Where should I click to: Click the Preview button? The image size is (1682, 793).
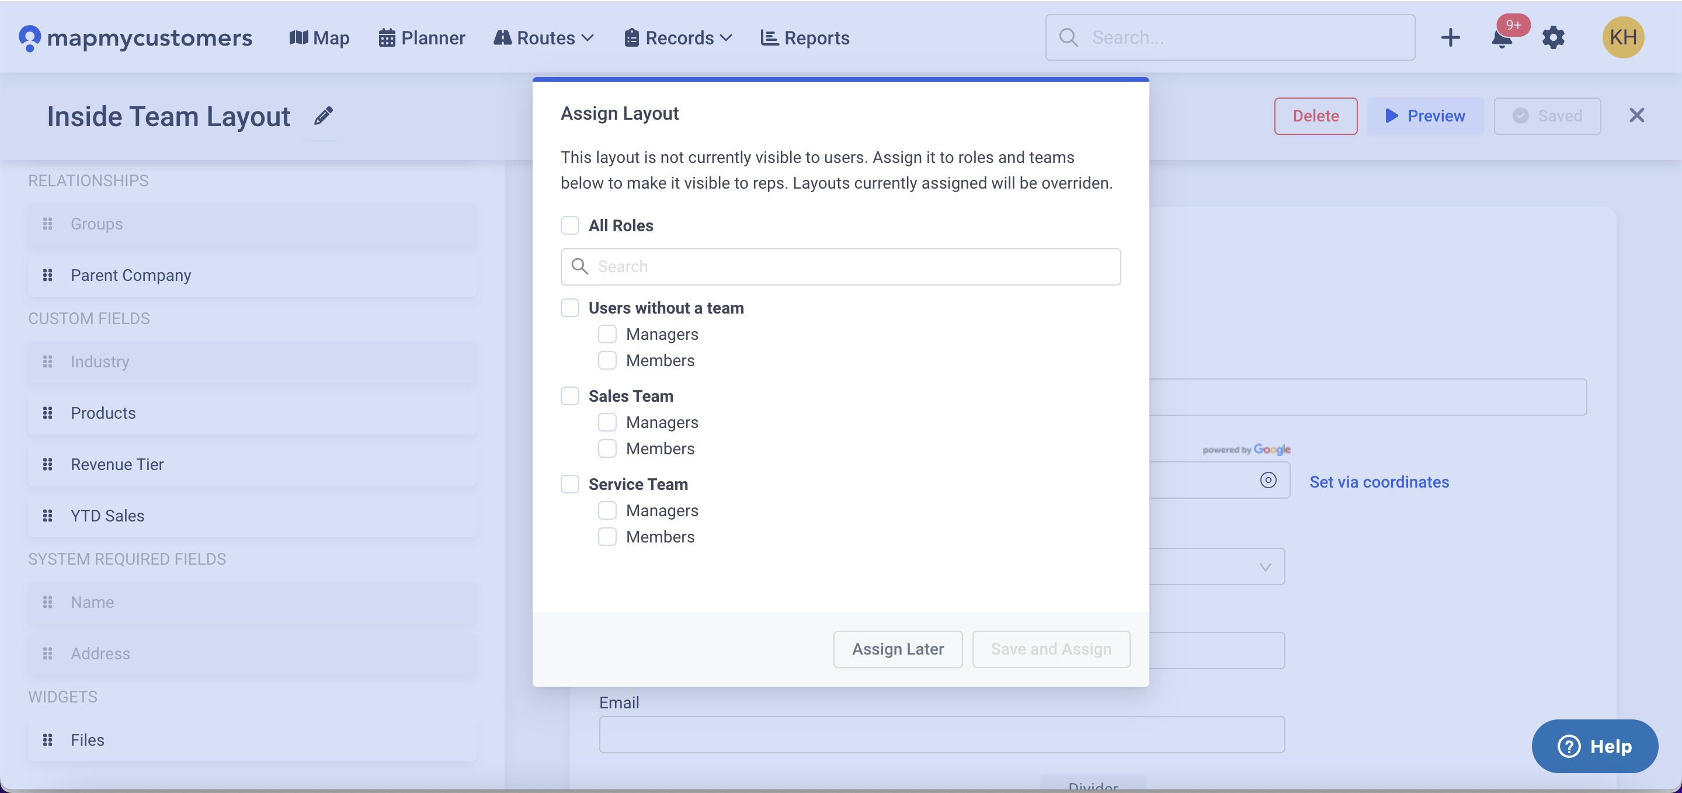click(x=1426, y=116)
